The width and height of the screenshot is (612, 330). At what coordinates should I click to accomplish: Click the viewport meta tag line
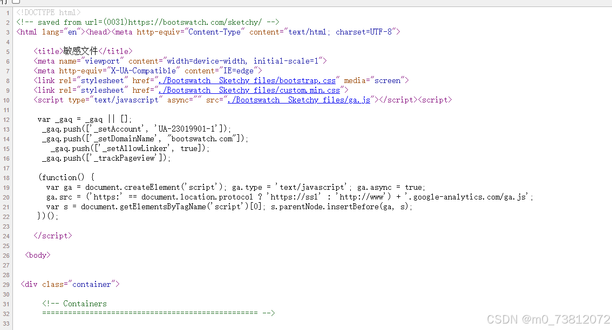180,61
